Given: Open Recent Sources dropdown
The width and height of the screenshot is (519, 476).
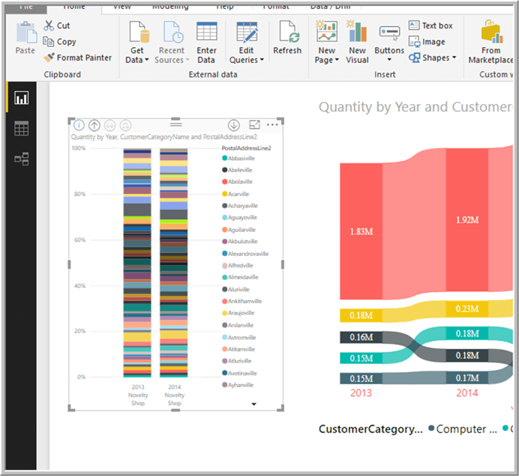Looking at the screenshot, I should [171, 55].
